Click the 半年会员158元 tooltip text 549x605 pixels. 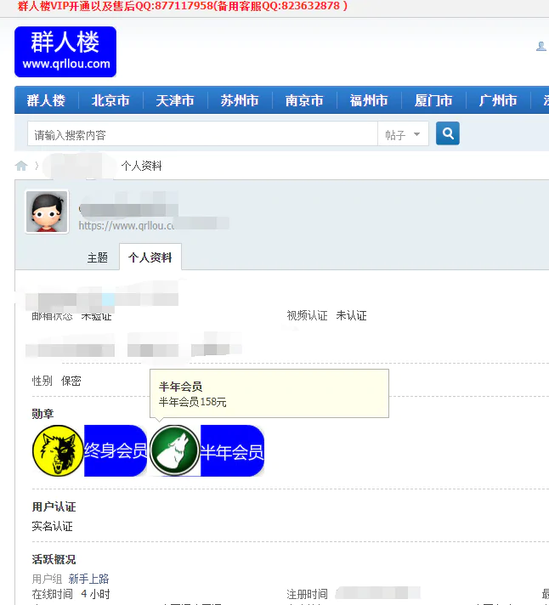point(193,402)
